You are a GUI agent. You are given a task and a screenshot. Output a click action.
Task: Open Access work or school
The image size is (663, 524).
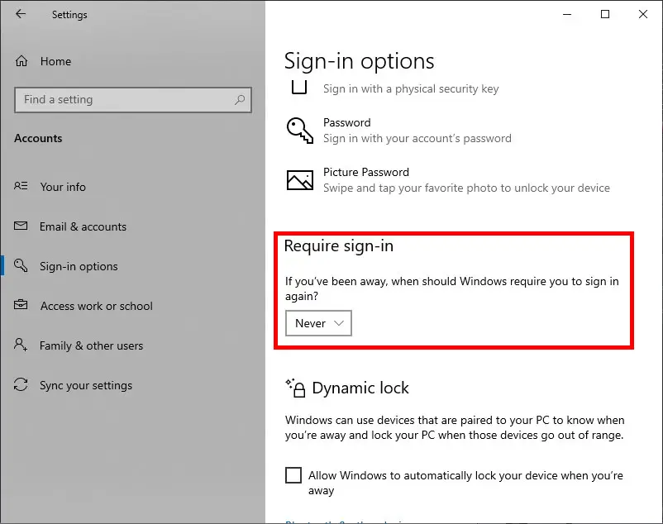pyautogui.click(x=97, y=306)
